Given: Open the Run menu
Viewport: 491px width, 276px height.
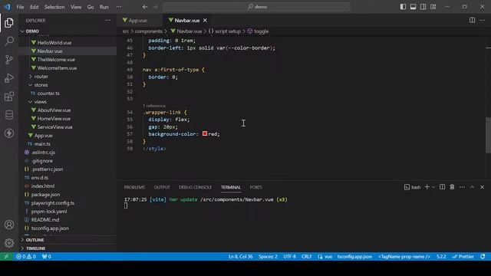Looking at the screenshot, I should coord(104,7).
